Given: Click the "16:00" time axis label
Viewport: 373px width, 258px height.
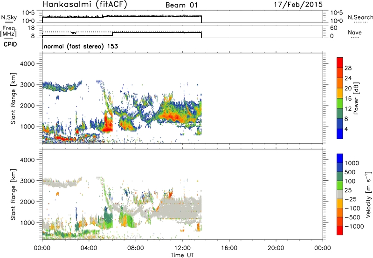Looking at the screenshot, I should tap(229, 248).
